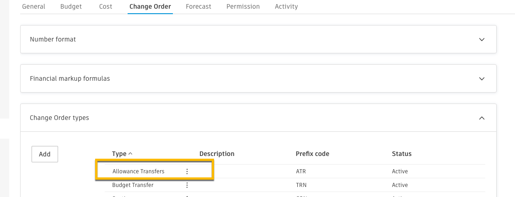Click the ATR prefix code cell
Viewport: 515px width, 197px height.
tap(301, 171)
